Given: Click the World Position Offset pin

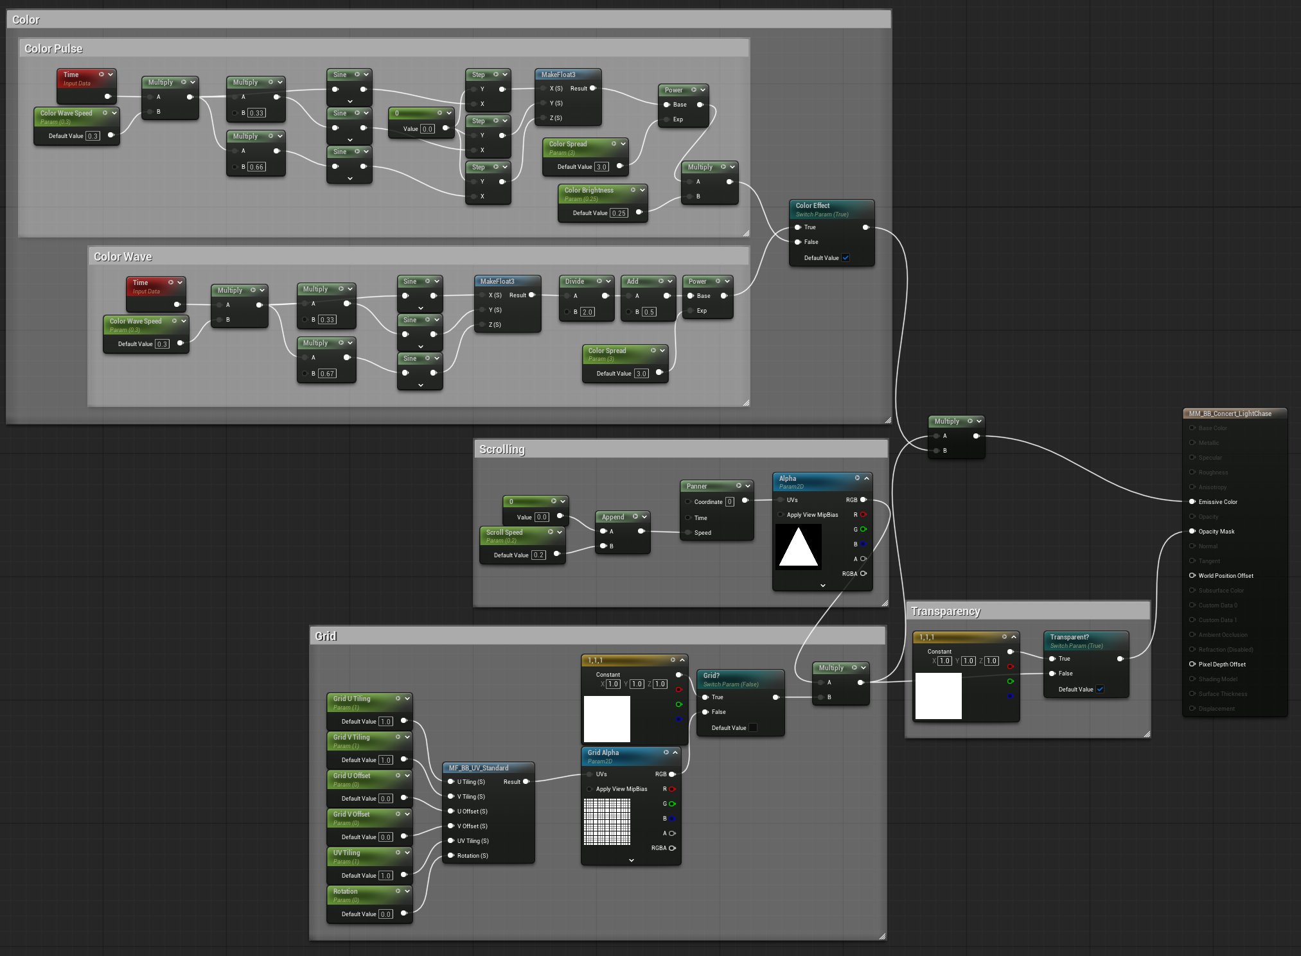Looking at the screenshot, I should [1192, 576].
